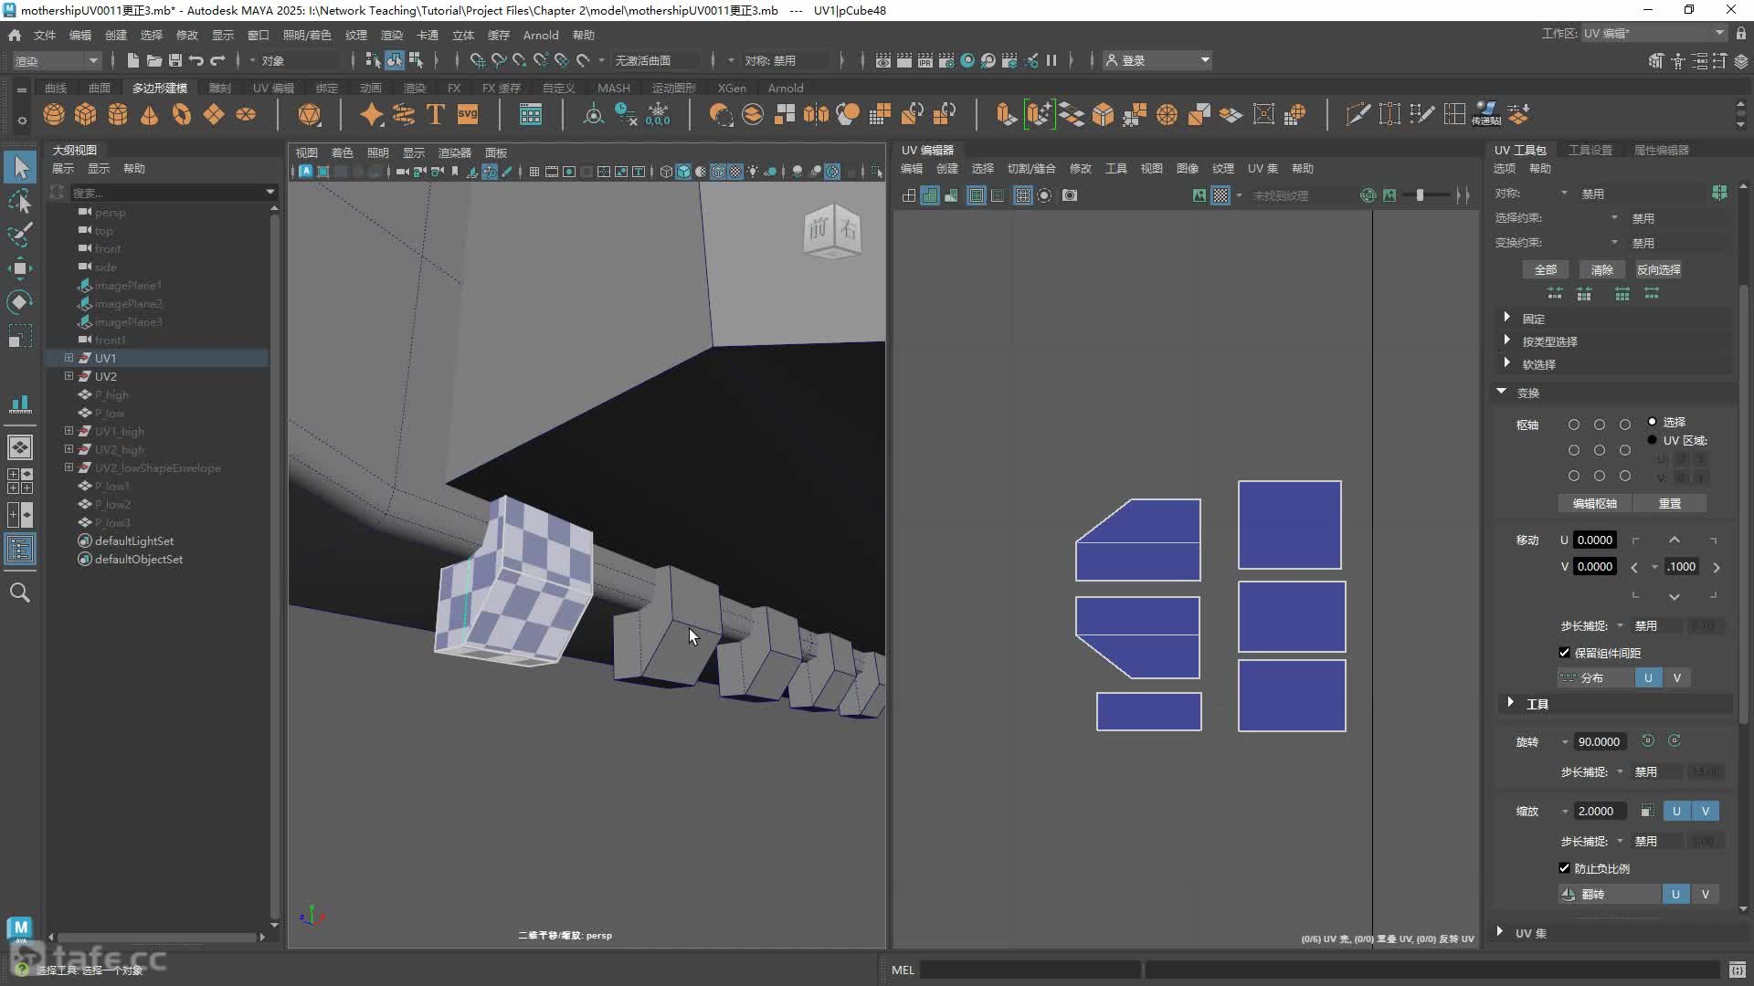1754x986 pixels.
Task: Click the rotate counterclockwise icon beside 90.0000
Action: pyautogui.click(x=1648, y=741)
